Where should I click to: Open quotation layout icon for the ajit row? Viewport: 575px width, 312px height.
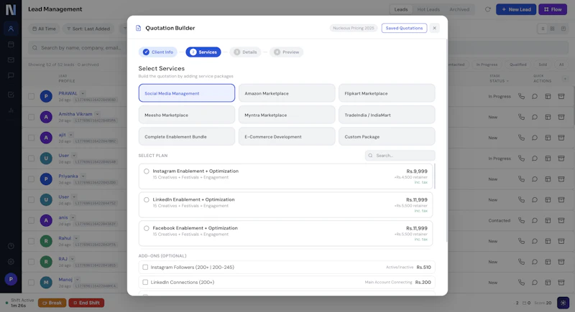548,138
